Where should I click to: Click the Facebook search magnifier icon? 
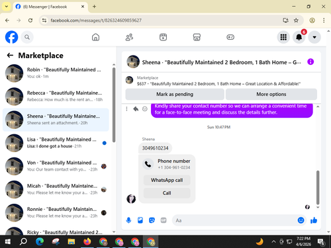click(27, 37)
